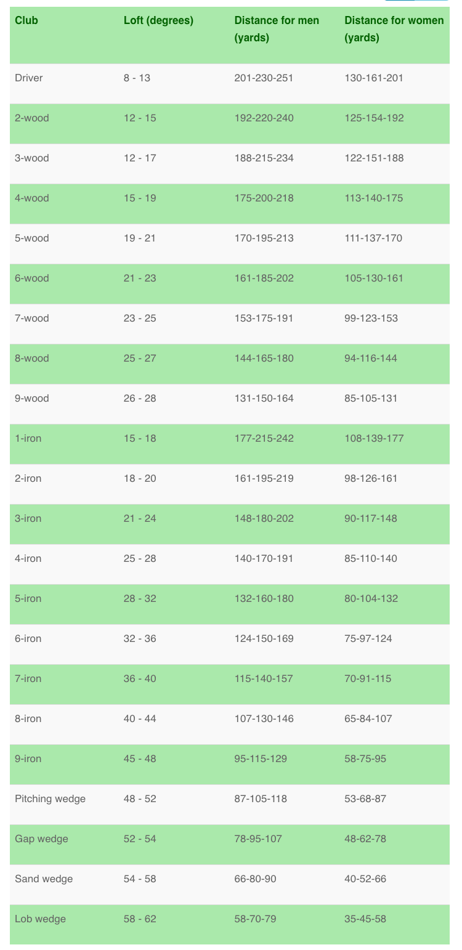Click women's distance 98-126-161 for 2-iron

pos(371,479)
